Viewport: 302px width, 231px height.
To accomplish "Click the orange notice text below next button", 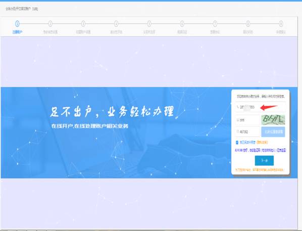I will 260,170.
